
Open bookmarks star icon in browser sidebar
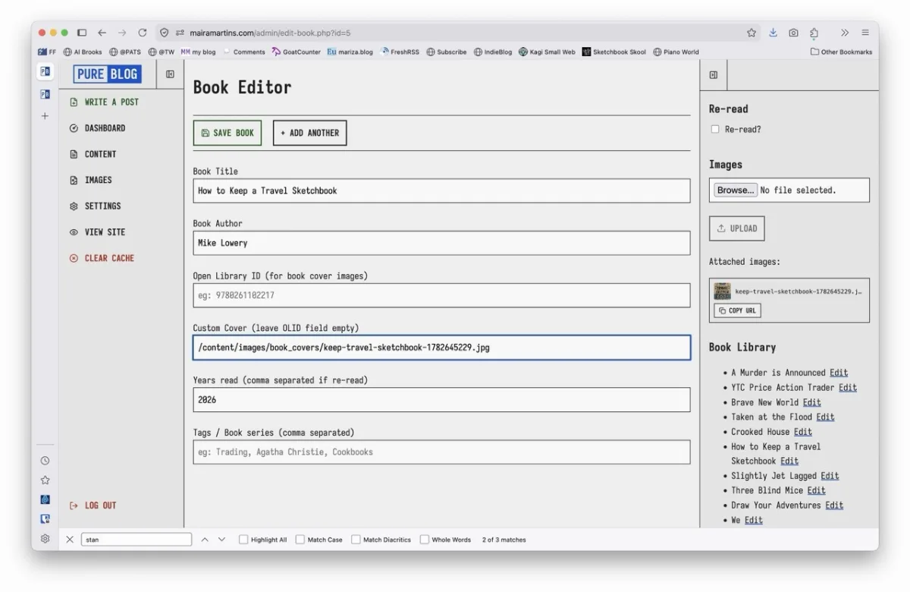[x=45, y=480]
